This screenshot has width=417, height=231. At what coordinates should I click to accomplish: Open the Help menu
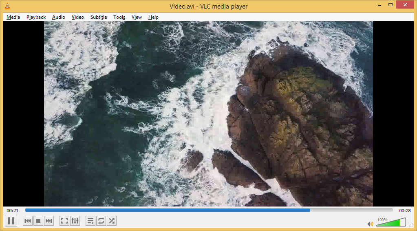[153, 17]
